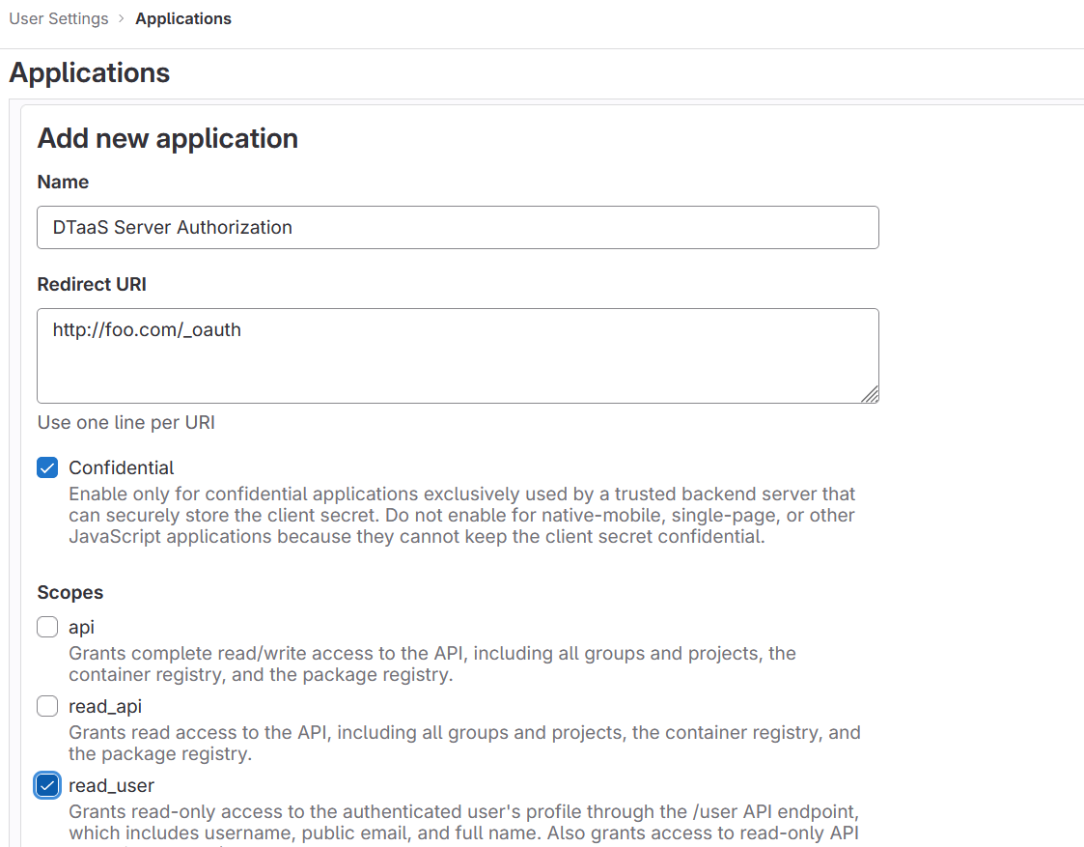Click inside the Name input field
The height and width of the screenshot is (847, 1084).
(458, 227)
